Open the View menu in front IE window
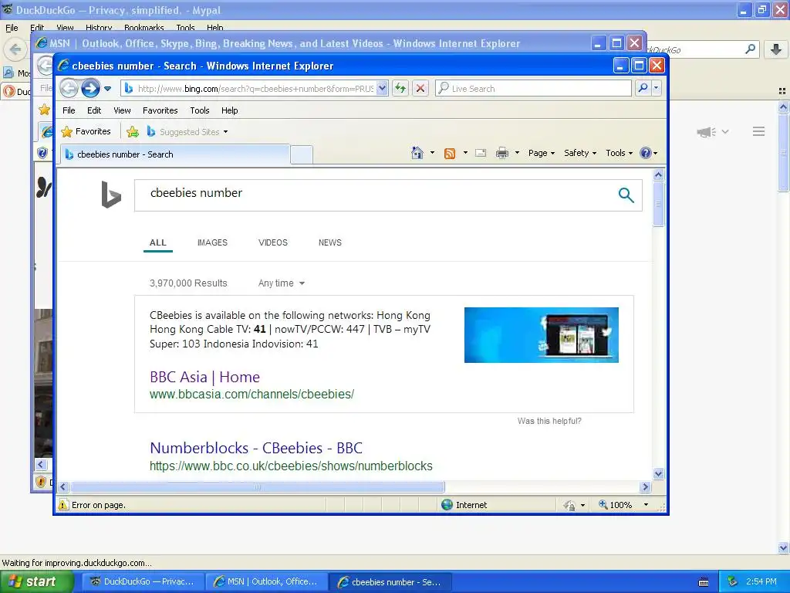The height and width of the screenshot is (593, 790). [122, 110]
